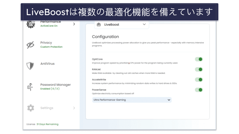Image resolution: width=239 pixels, height=134 pixels.
Task: Click the Performance gear icon
Action: tap(31, 24)
